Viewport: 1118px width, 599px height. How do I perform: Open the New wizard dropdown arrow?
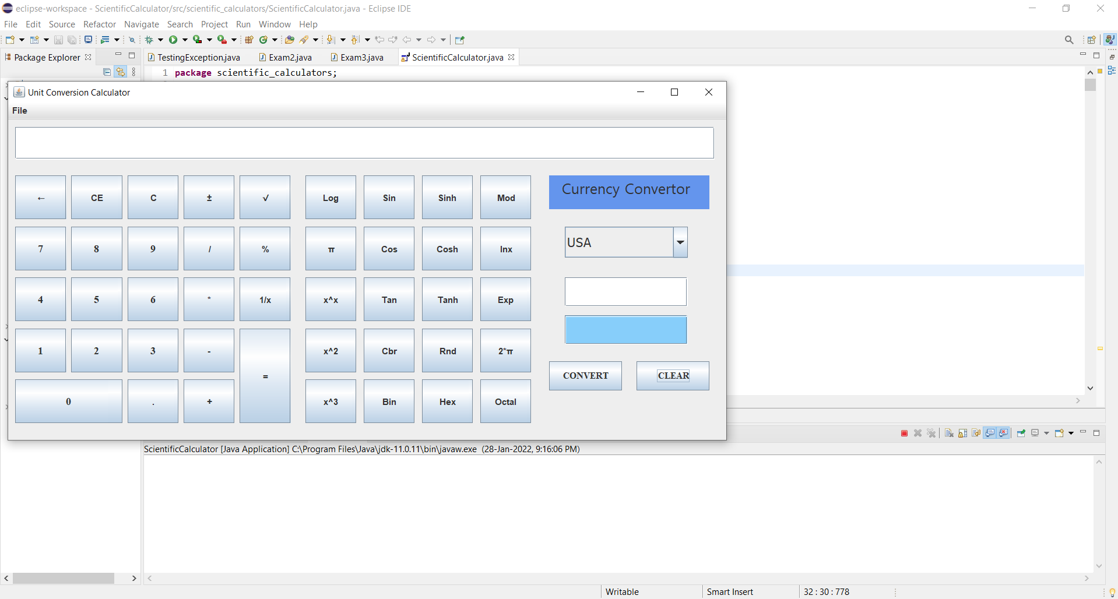point(22,39)
